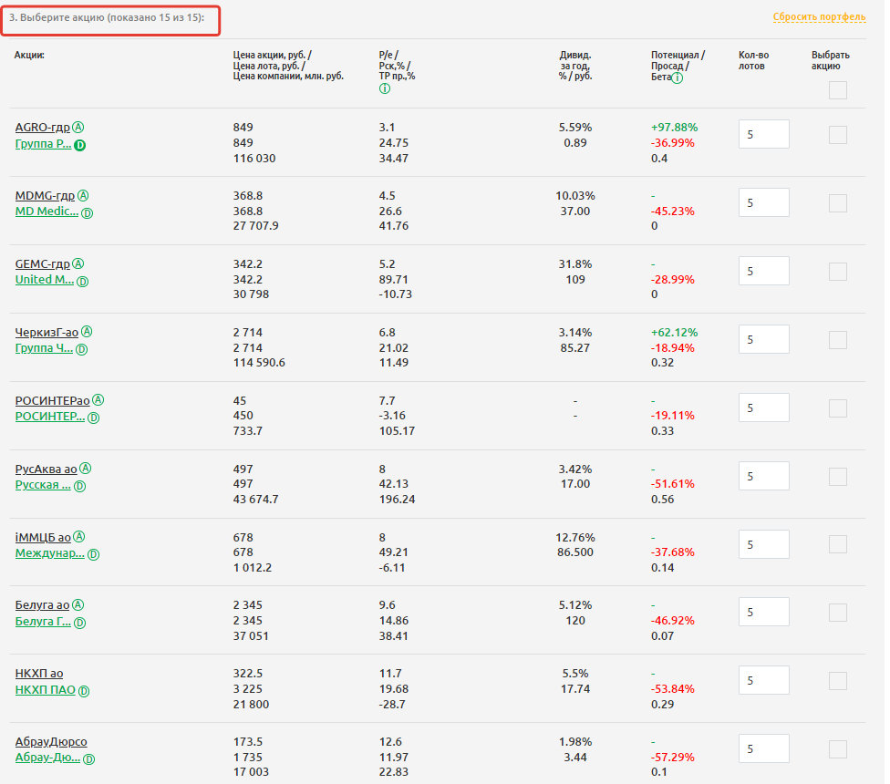The width and height of the screenshot is (890, 784).
Task: Toggle select-all checkbox under Выбрать акцию header
Action: [x=837, y=90]
